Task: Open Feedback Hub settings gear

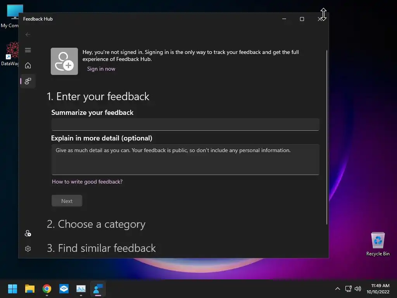Action: tap(28, 249)
